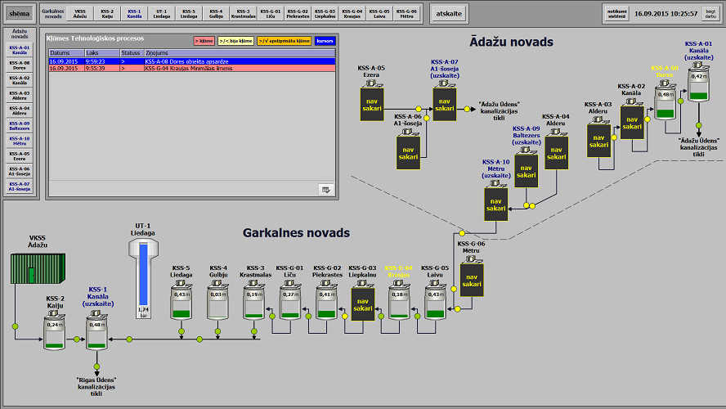726x409 pixels.
Task: Click the KSS-G-04 Kraujas tank icon
Action: coord(399,301)
